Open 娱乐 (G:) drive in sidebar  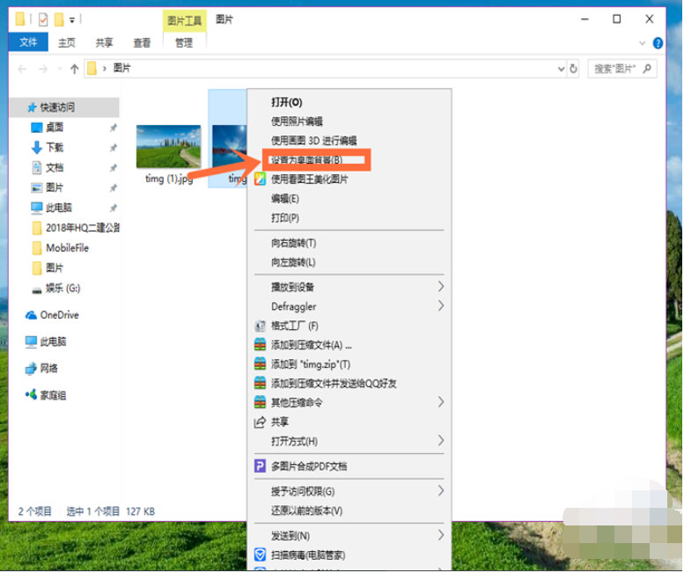tap(63, 288)
